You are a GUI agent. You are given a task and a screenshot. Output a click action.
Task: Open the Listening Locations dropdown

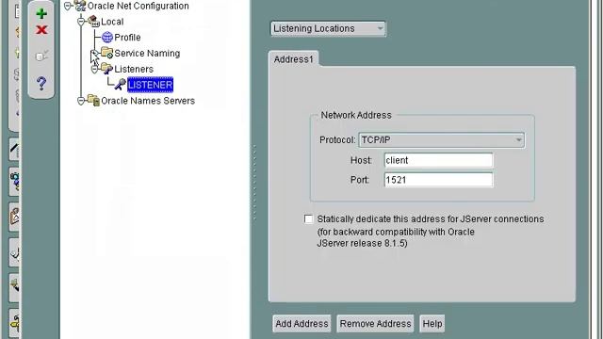click(328, 28)
